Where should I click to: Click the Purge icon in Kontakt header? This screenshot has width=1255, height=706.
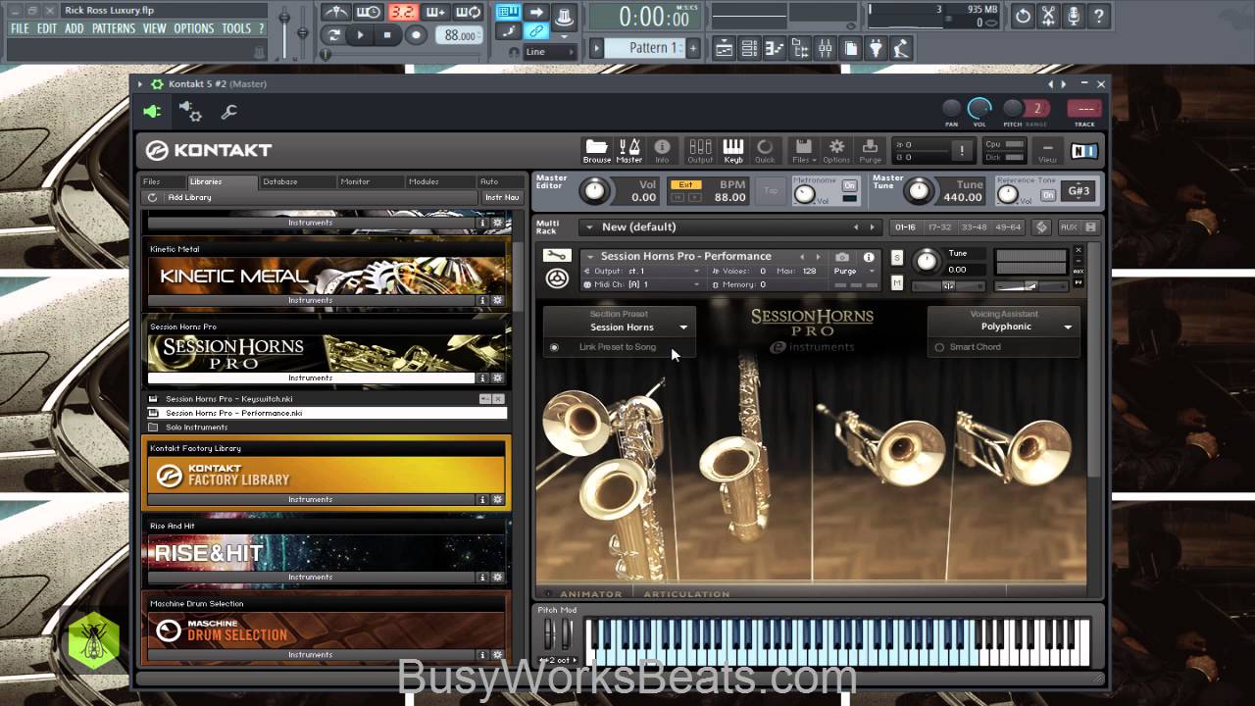tap(871, 150)
